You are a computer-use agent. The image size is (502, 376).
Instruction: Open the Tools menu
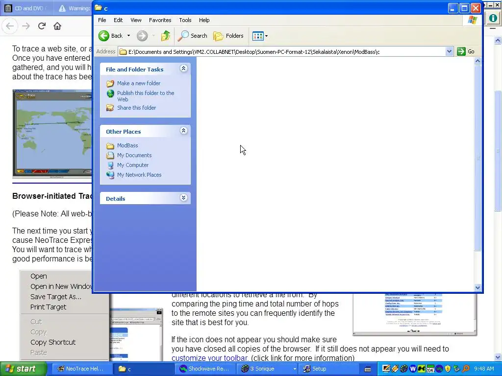coord(185,20)
